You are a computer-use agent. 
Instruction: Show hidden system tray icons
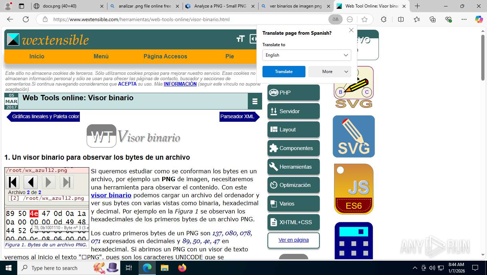(415, 268)
